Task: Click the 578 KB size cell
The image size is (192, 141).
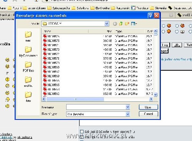Action: point(107,58)
